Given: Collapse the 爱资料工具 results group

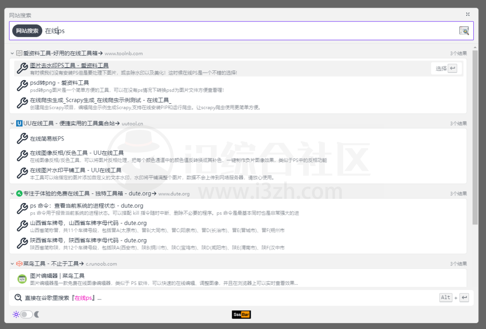Looking at the screenshot, I should (12, 53).
